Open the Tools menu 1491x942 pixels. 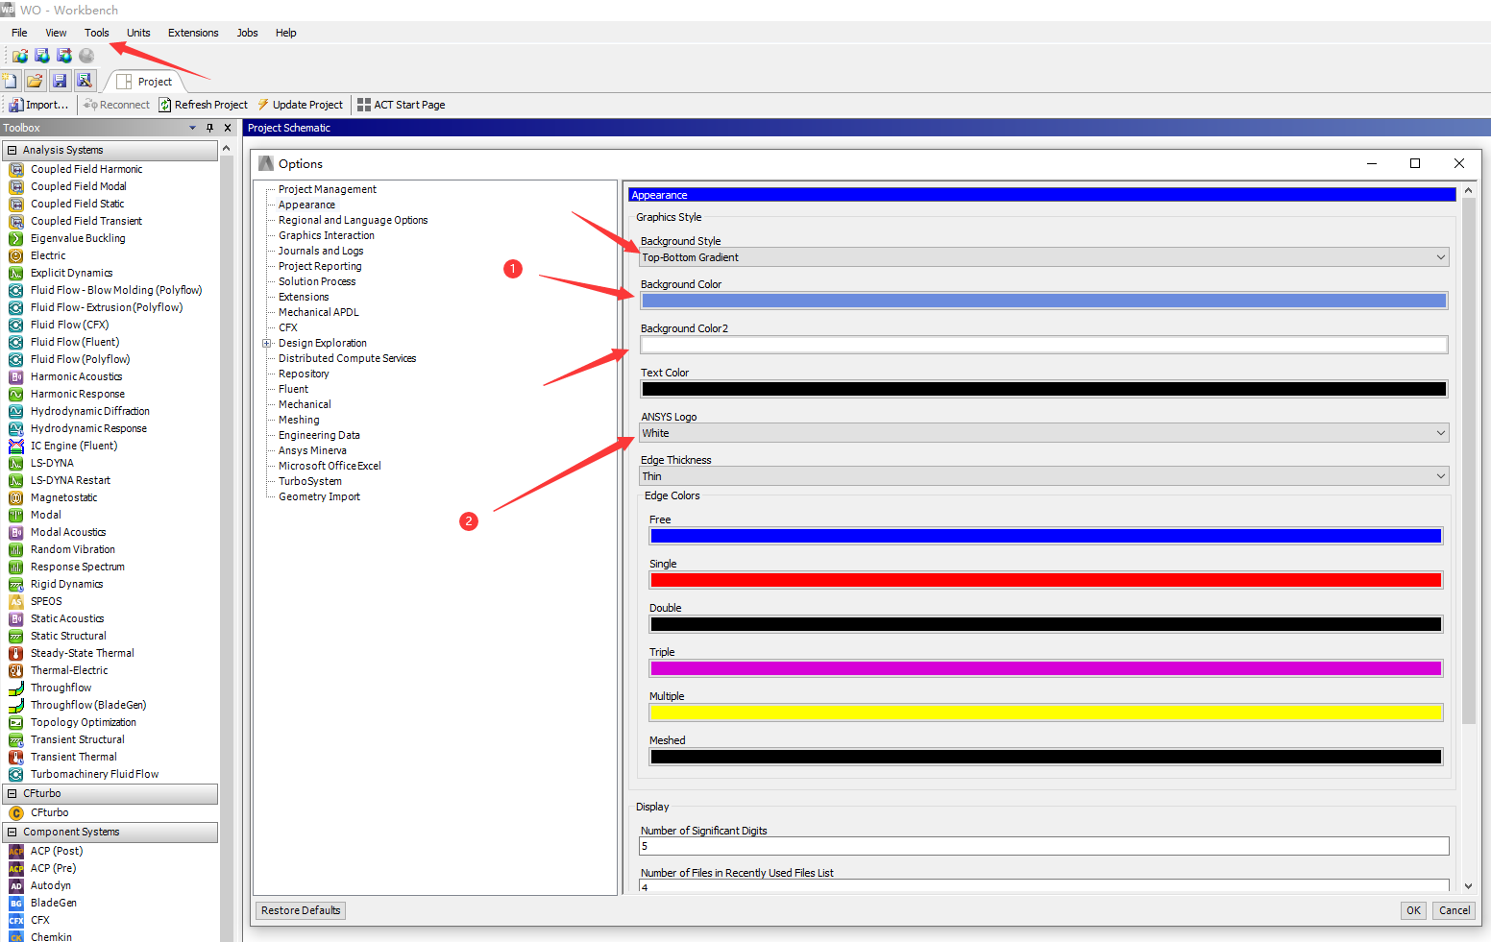pos(96,33)
